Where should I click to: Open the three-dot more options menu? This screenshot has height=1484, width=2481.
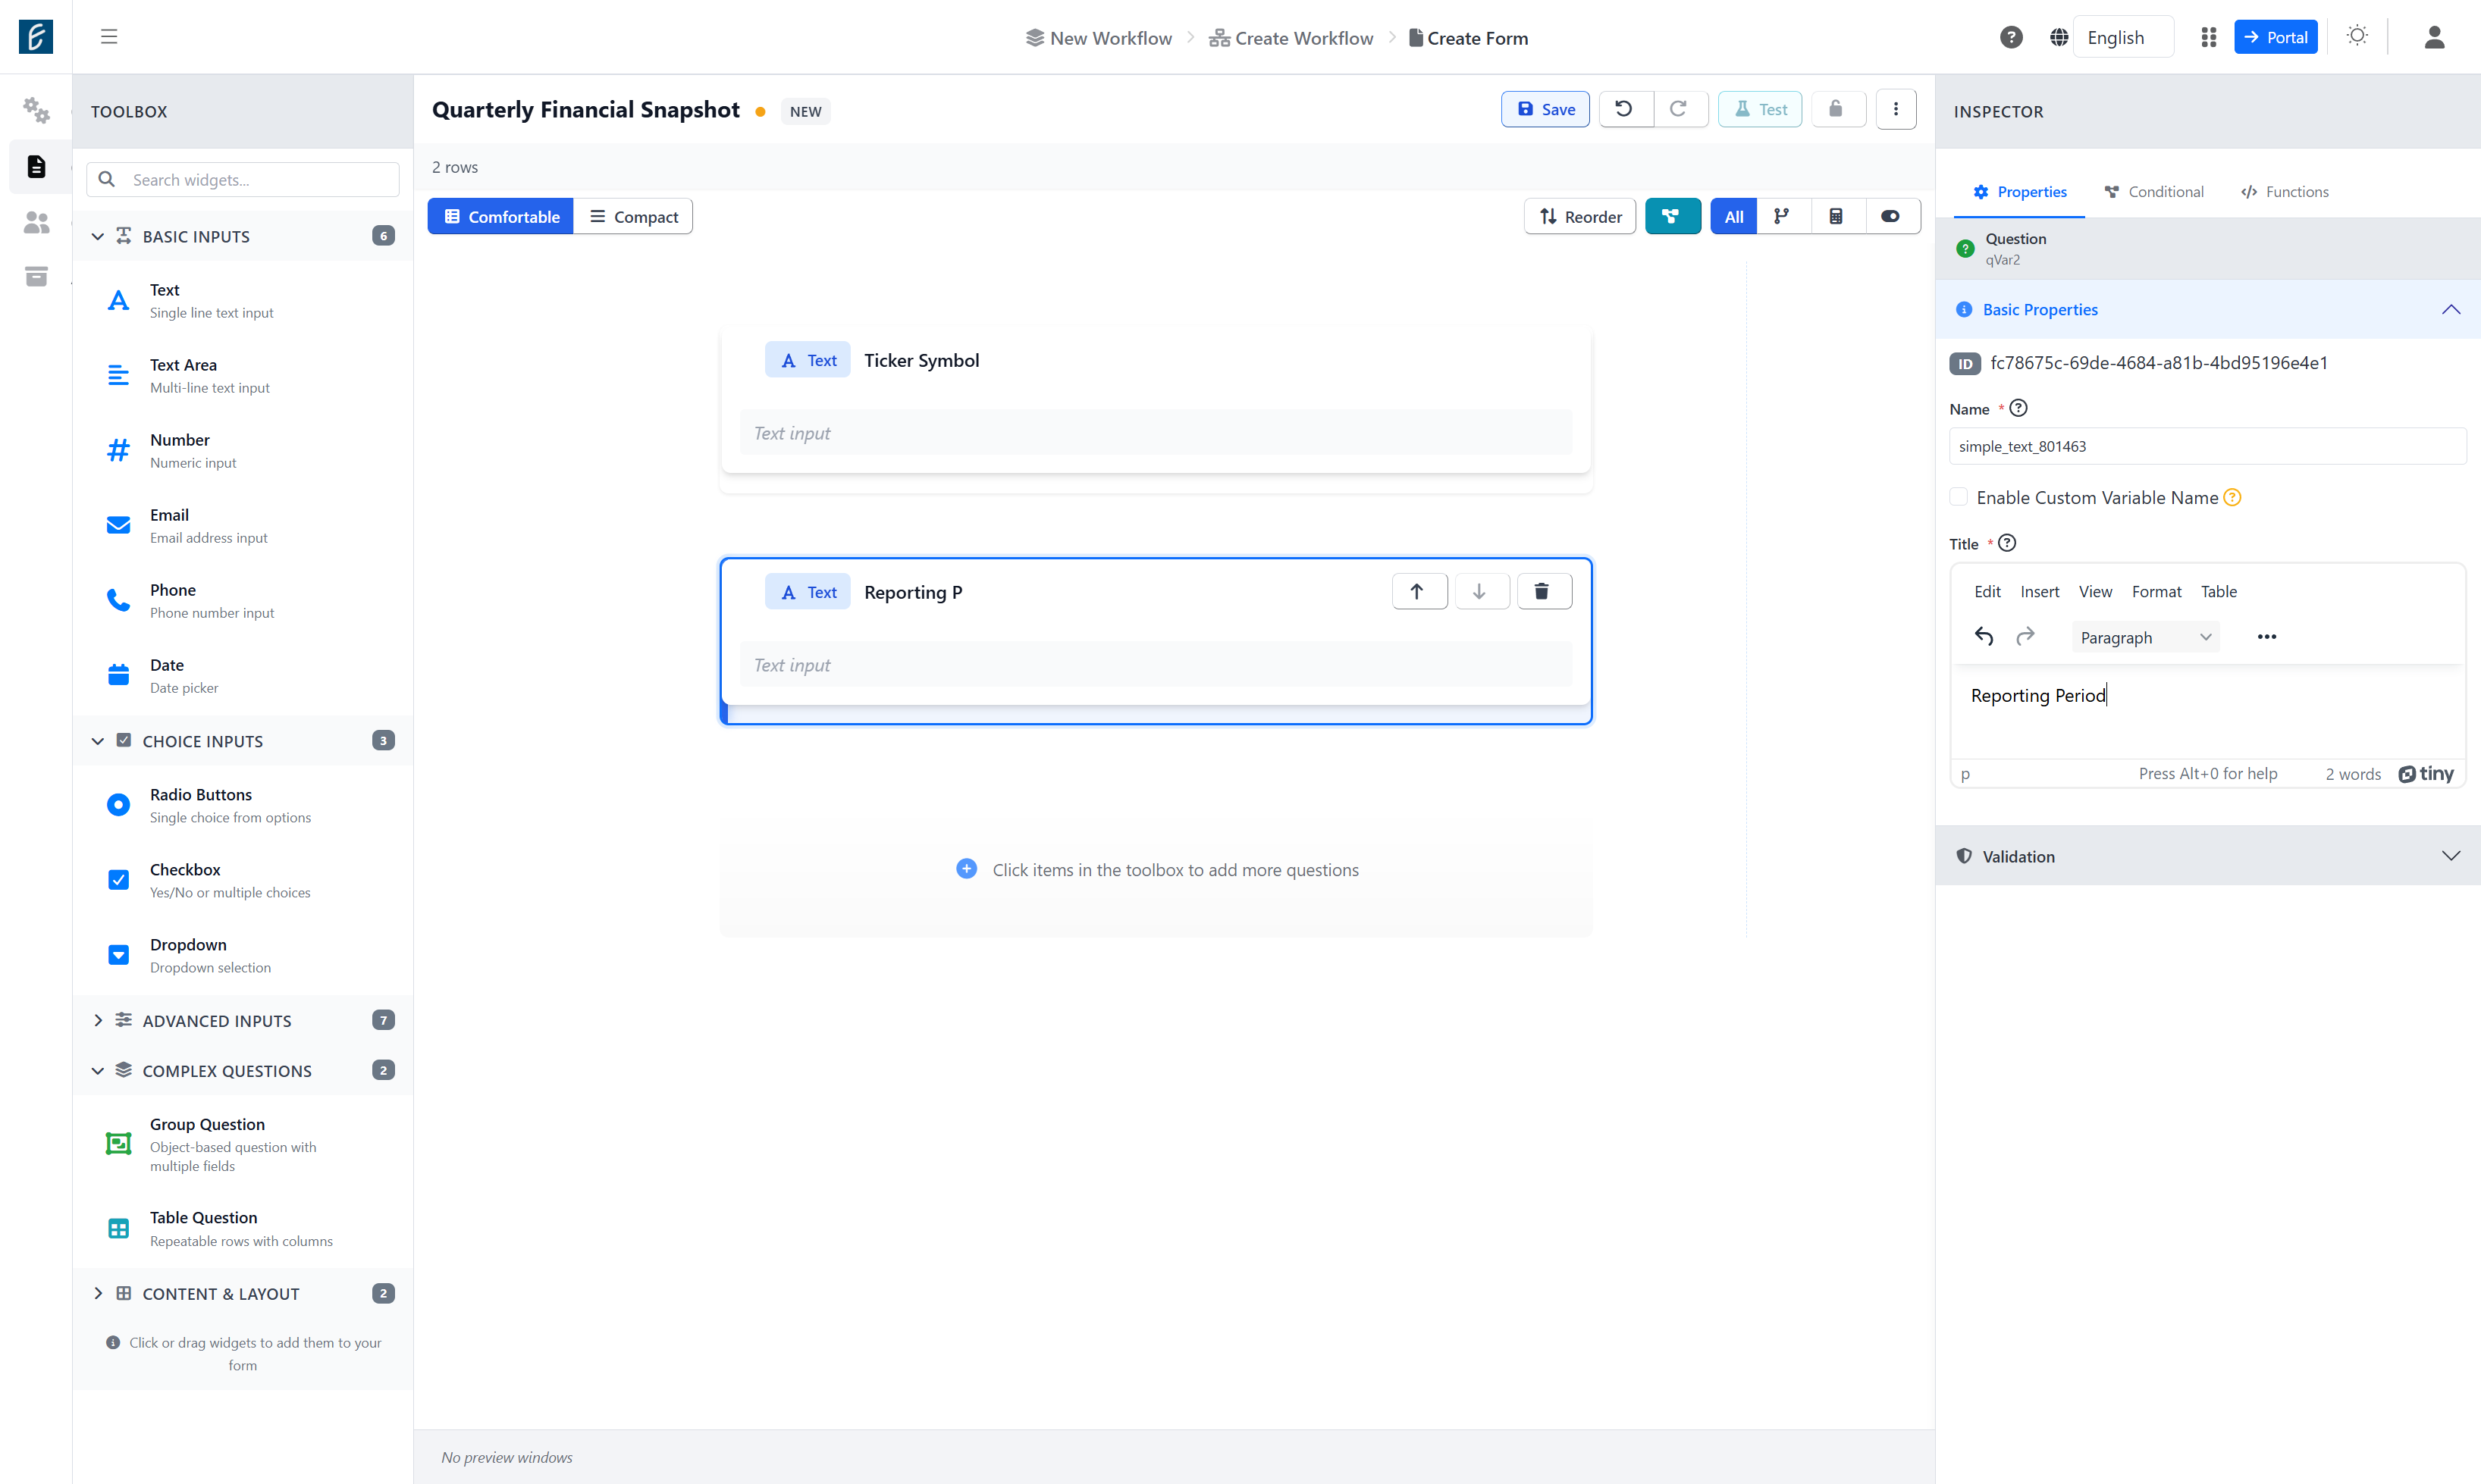coord(1896,109)
